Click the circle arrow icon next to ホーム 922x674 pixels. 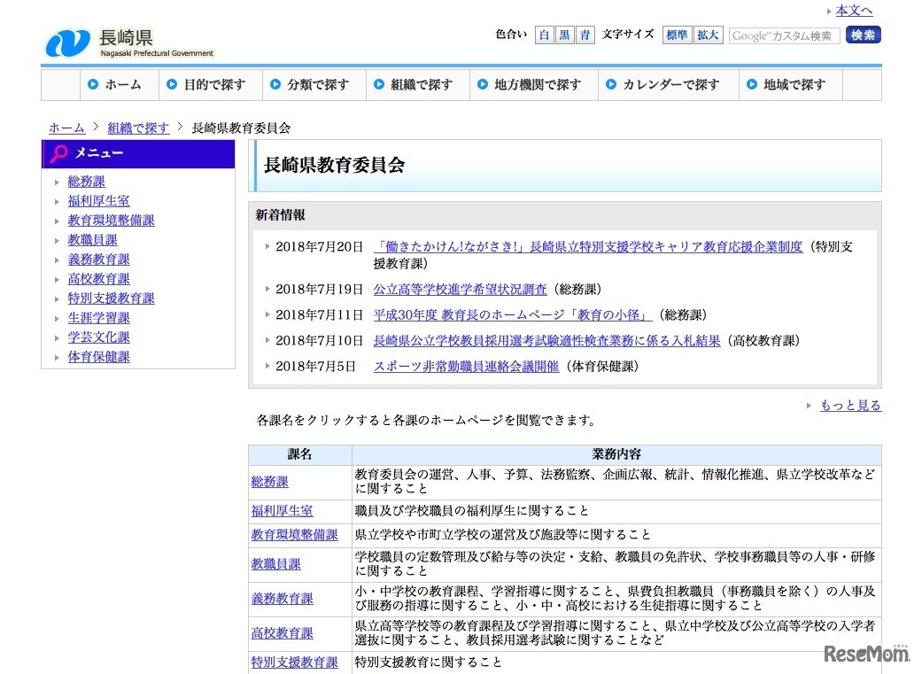pos(93,85)
